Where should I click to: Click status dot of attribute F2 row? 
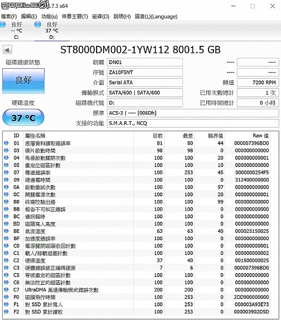pyautogui.click(x=6, y=312)
